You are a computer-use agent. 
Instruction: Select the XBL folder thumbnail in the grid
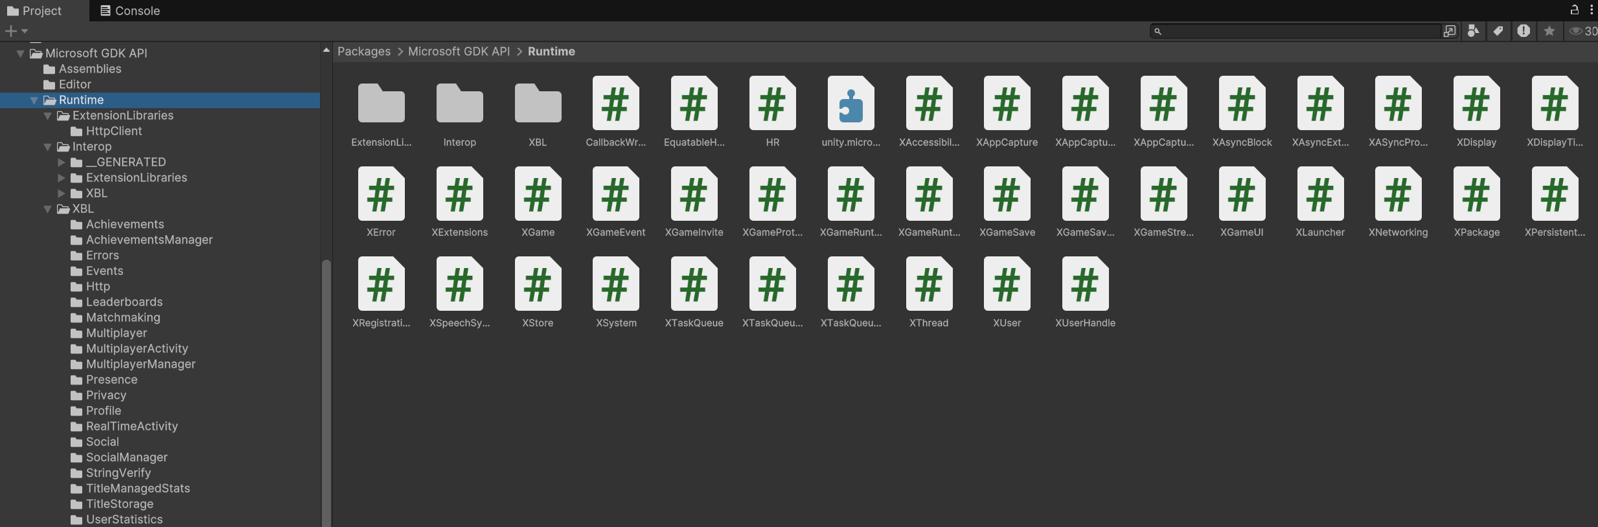[x=538, y=111]
